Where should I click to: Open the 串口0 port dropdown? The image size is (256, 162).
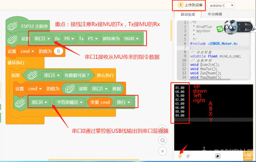[40, 102]
